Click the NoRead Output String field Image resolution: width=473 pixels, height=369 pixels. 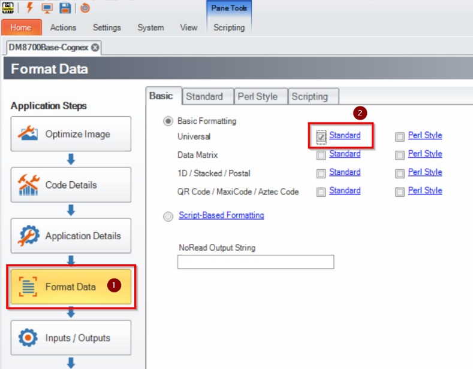pos(255,262)
